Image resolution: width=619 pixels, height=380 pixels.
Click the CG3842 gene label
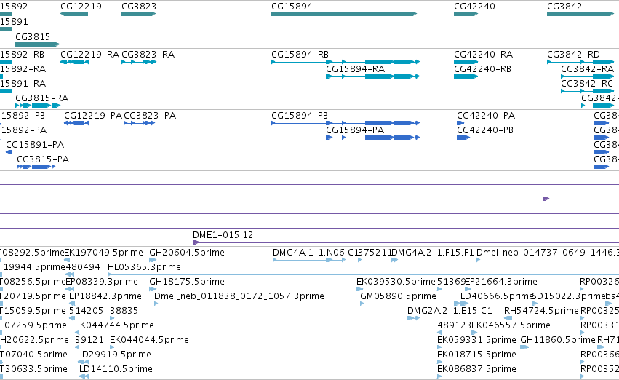pyautogui.click(x=564, y=7)
